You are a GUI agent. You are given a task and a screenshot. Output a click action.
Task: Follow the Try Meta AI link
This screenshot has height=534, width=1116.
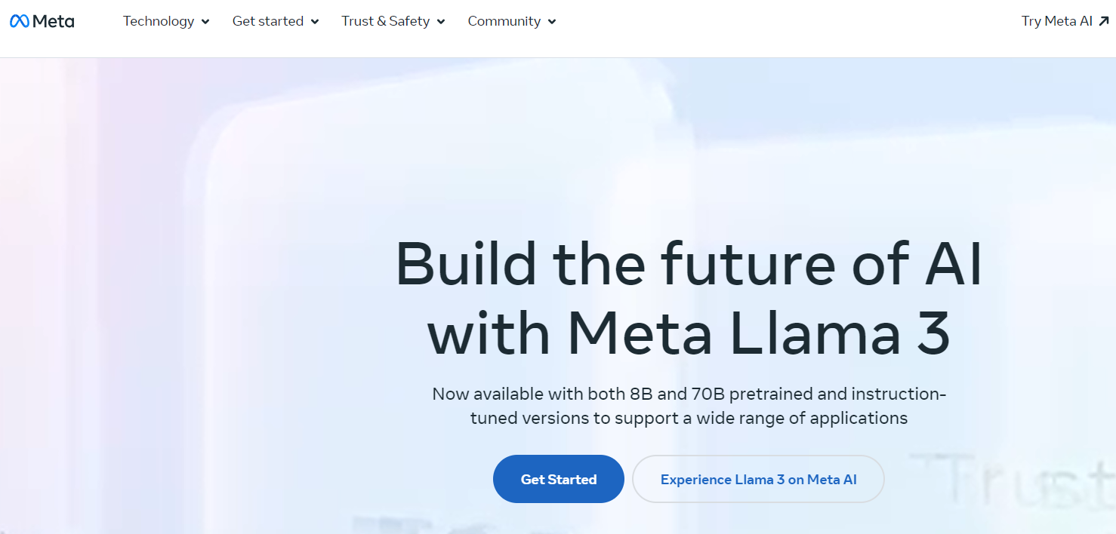click(1056, 21)
